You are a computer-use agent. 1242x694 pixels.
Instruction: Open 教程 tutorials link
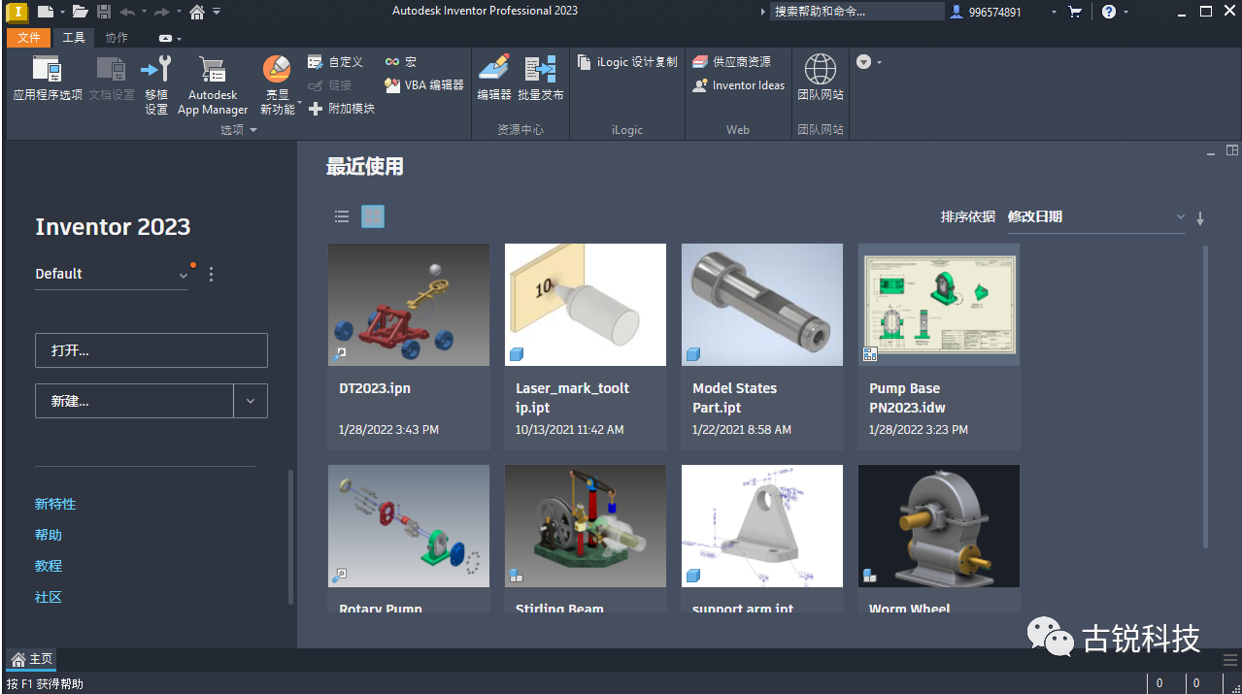coord(49,566)
